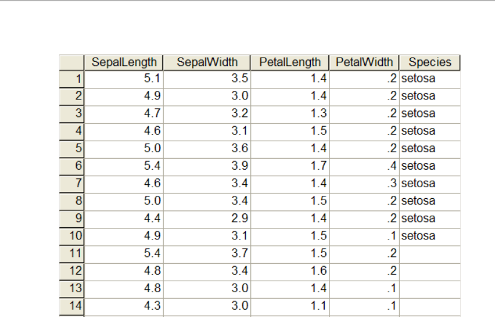Select SepalWidth value 2.9 in row 9
This screenshot has width=495, height=317.
tap(207, 218)
